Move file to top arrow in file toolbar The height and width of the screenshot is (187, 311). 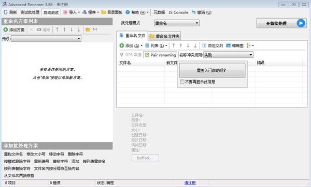pos(174,45)
